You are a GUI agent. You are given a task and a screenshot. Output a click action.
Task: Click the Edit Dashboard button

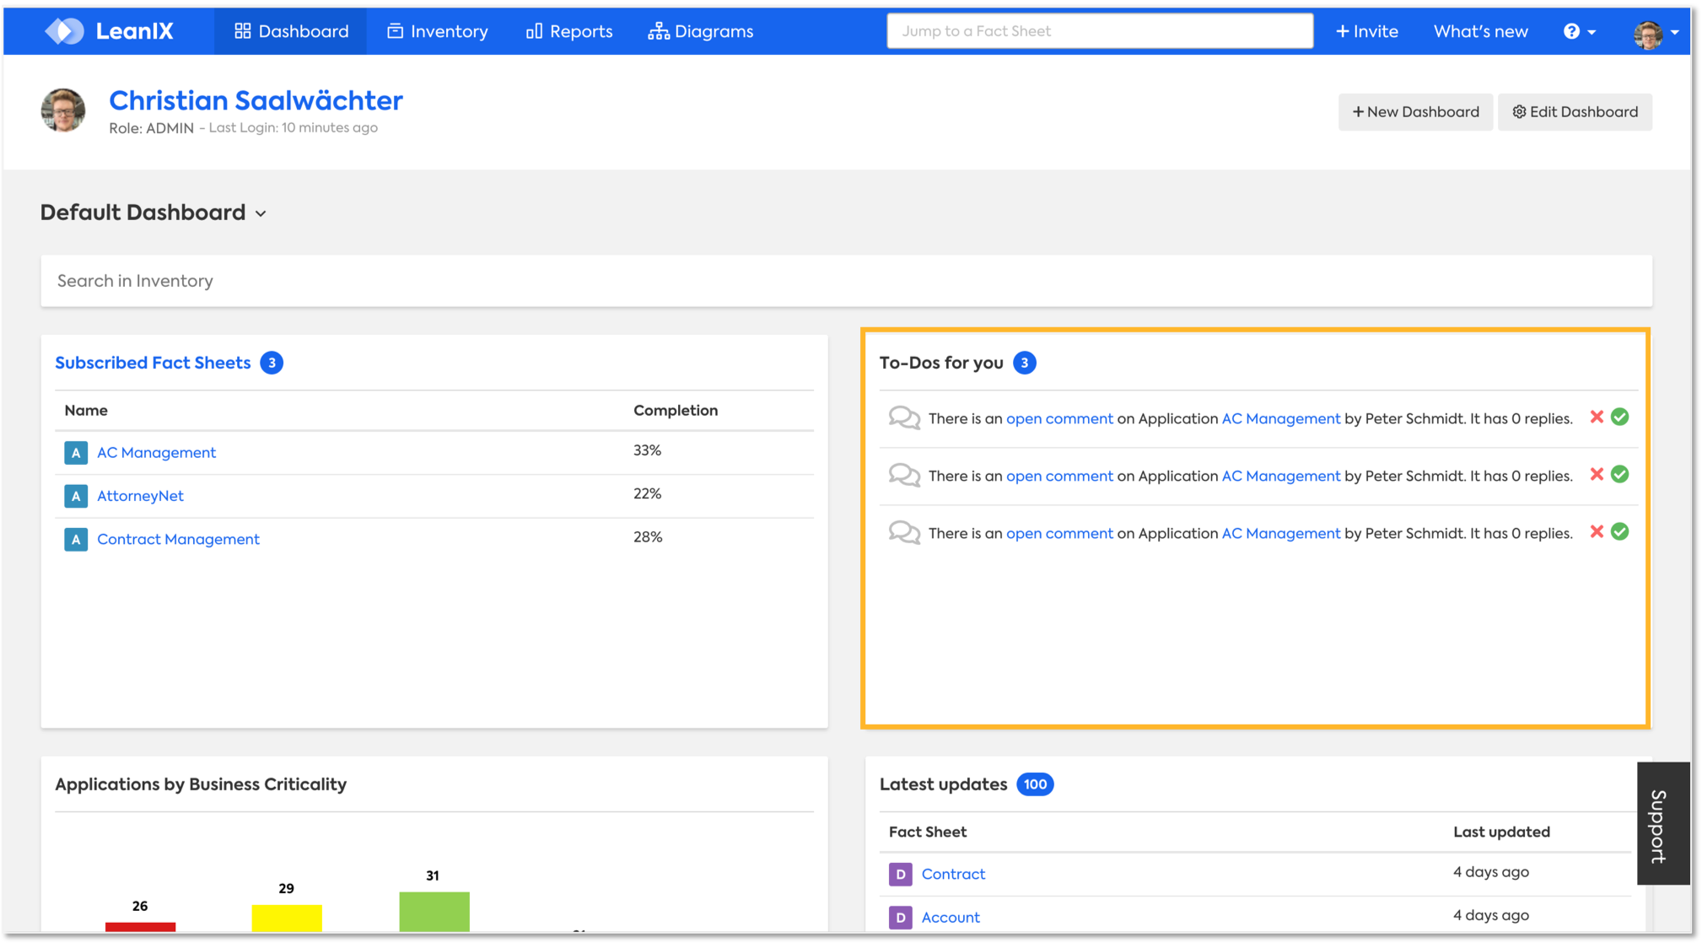tap(1574, 112)
